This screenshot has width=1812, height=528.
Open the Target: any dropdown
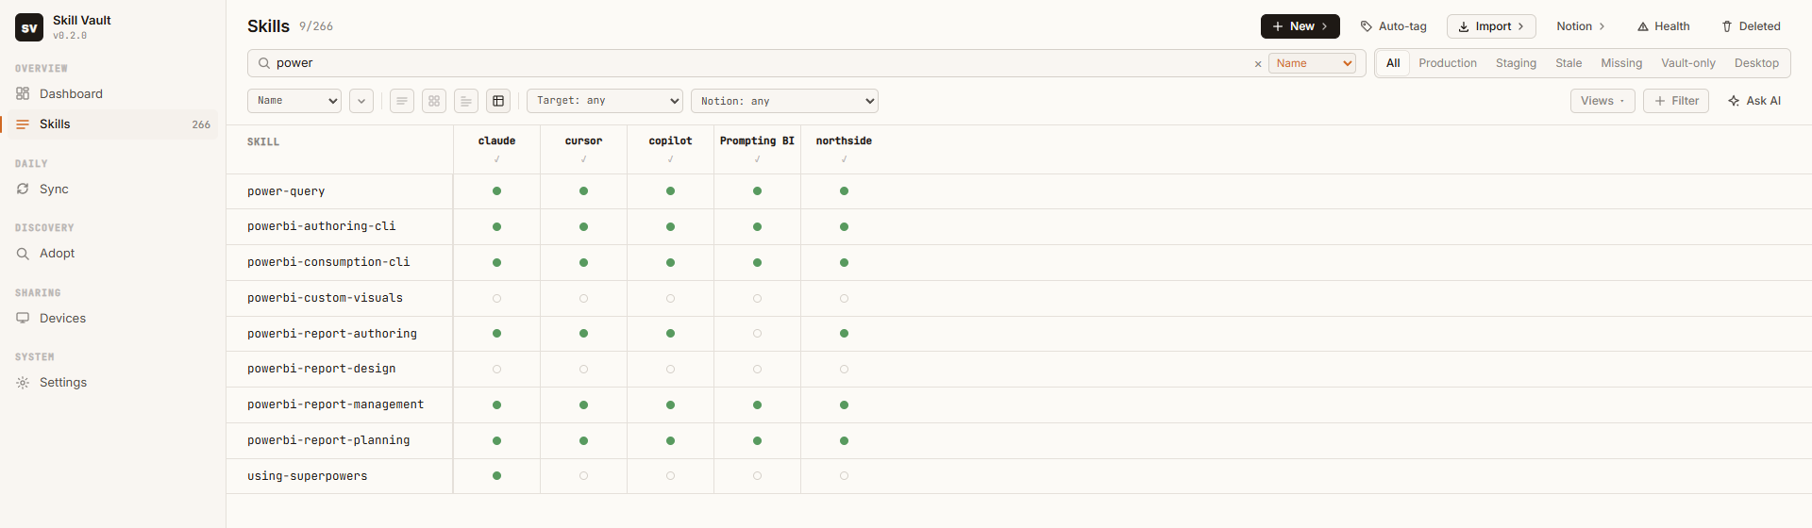click(x=605, y=101)
